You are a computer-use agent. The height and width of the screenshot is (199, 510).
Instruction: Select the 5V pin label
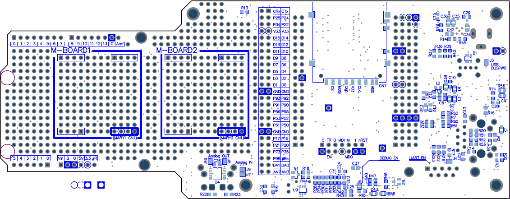pyautogui.click(x=81, y=158)
